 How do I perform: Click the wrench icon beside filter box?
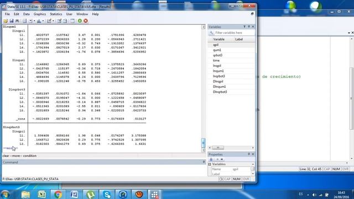(211, 33)
